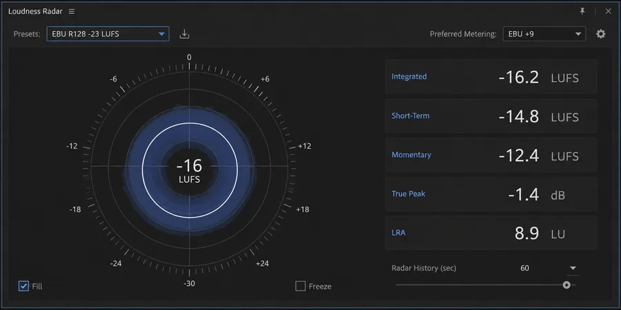This screenshot has height=310, width=621.
Task: Open the Loudness Radar panel menu icon
Action: coord(71,12)
